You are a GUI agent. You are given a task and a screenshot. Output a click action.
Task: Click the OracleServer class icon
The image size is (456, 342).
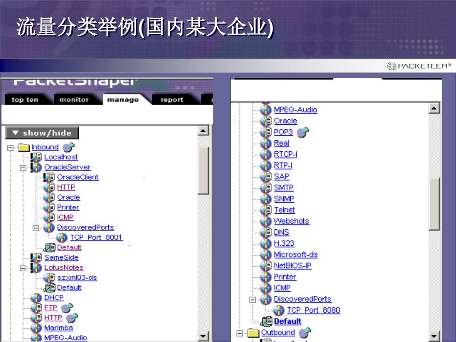[x=37, y=167]
